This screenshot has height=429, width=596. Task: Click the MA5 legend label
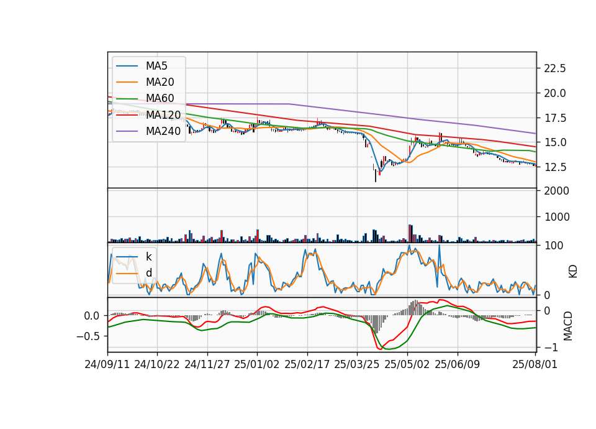156,66
